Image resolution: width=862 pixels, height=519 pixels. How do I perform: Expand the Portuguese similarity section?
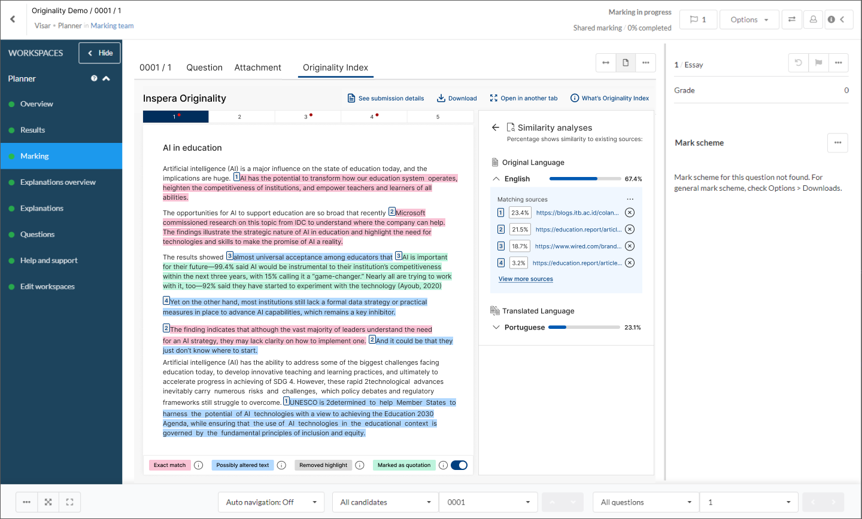click(x=496, y=327)
